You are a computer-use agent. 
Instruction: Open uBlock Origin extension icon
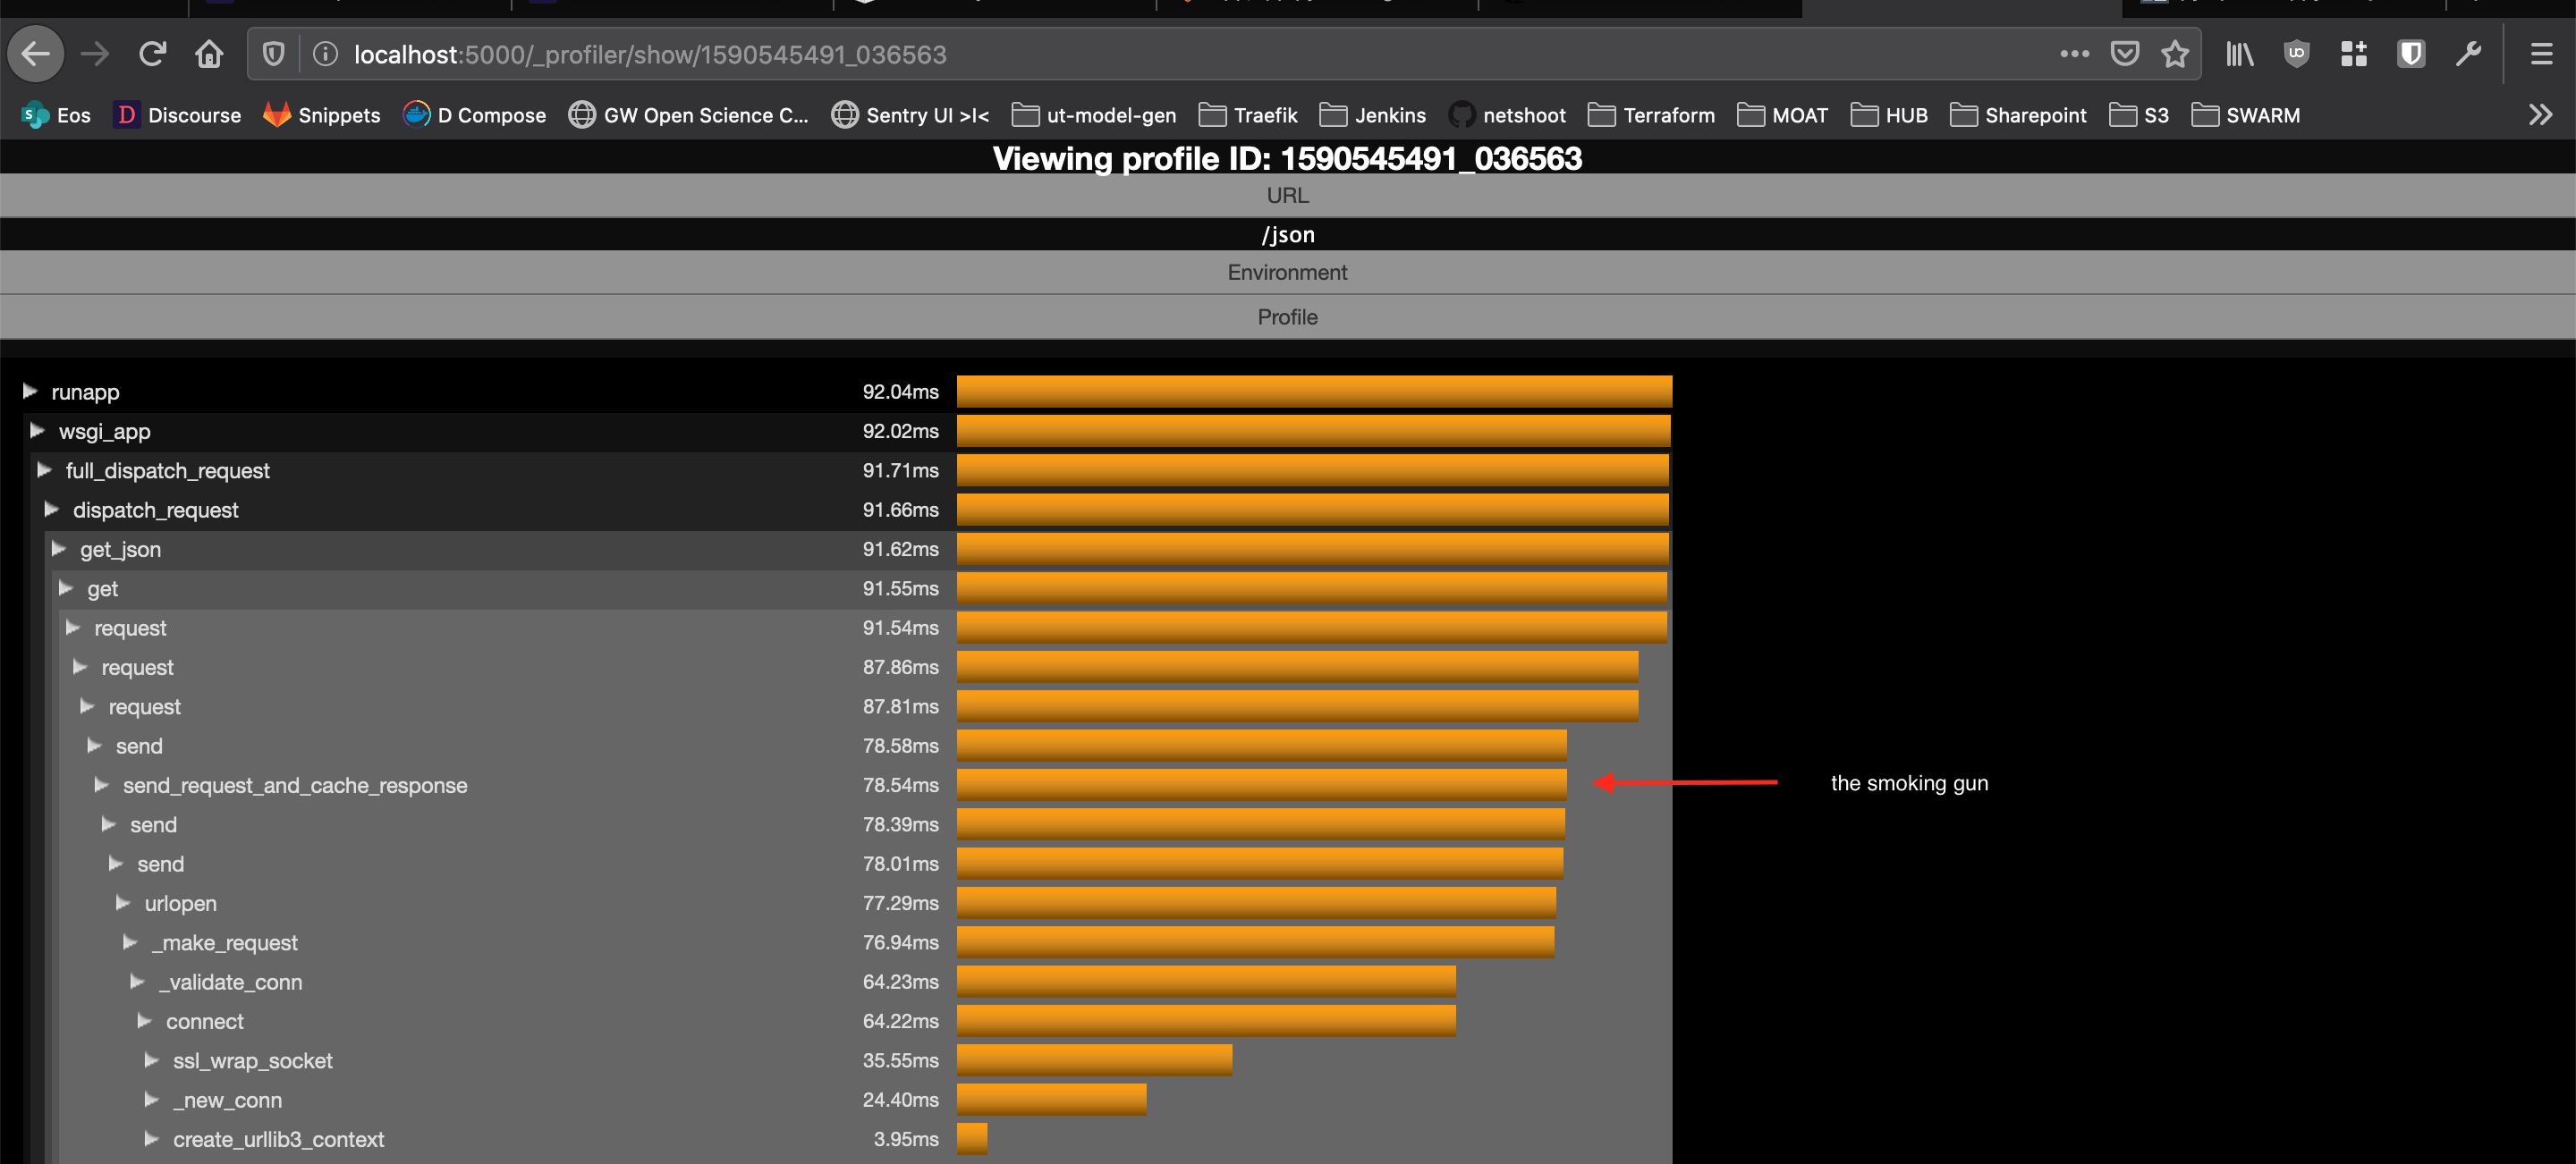click(2297, 54)
